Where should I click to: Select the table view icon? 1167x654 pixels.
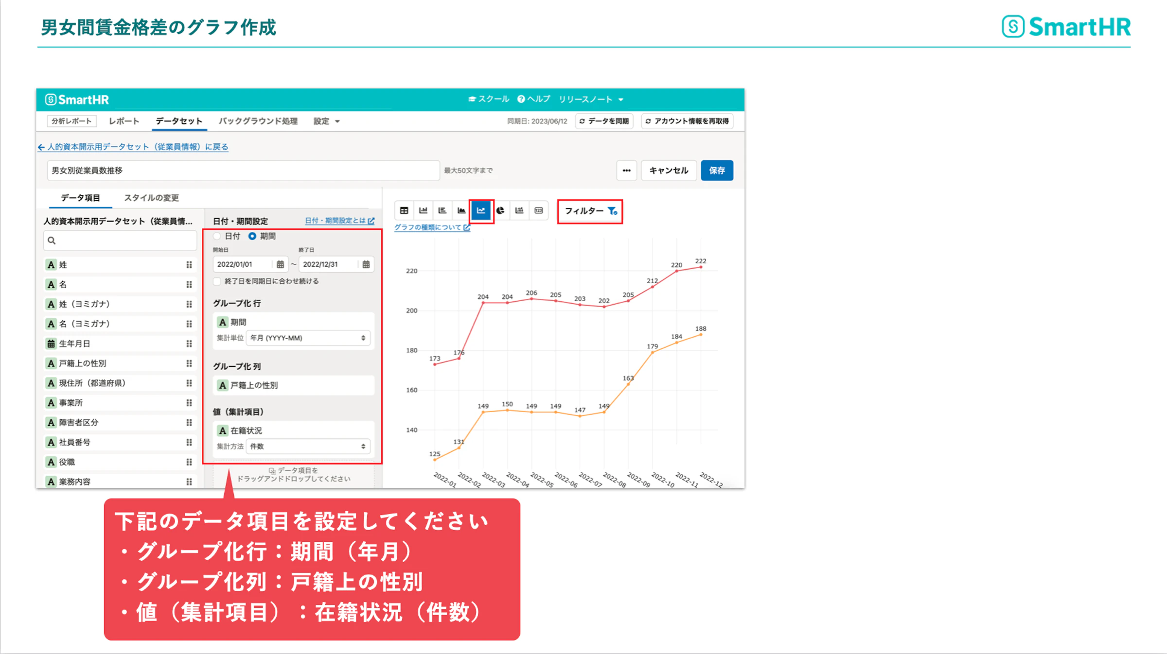pos(404,210)
